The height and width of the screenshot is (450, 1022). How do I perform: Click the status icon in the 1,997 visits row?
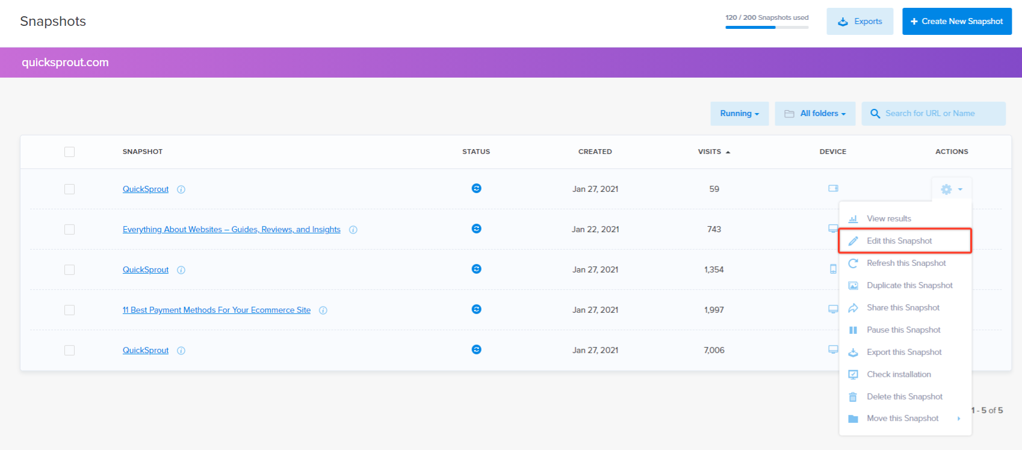point(476,309)
